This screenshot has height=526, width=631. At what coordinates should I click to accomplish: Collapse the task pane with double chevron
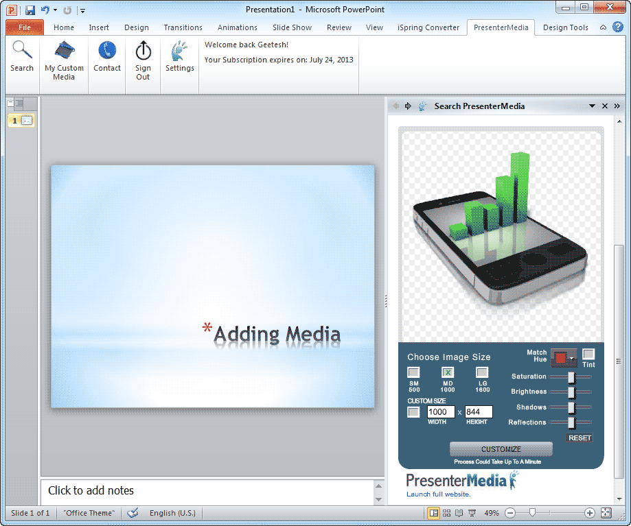pyautogui.click(x=617, y=106)
